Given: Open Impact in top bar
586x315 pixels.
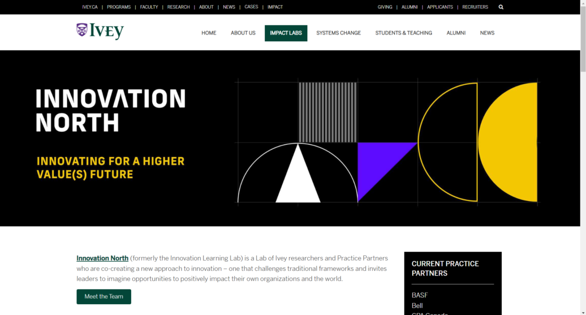Looking at the screenshot, I should pos(275,7).
